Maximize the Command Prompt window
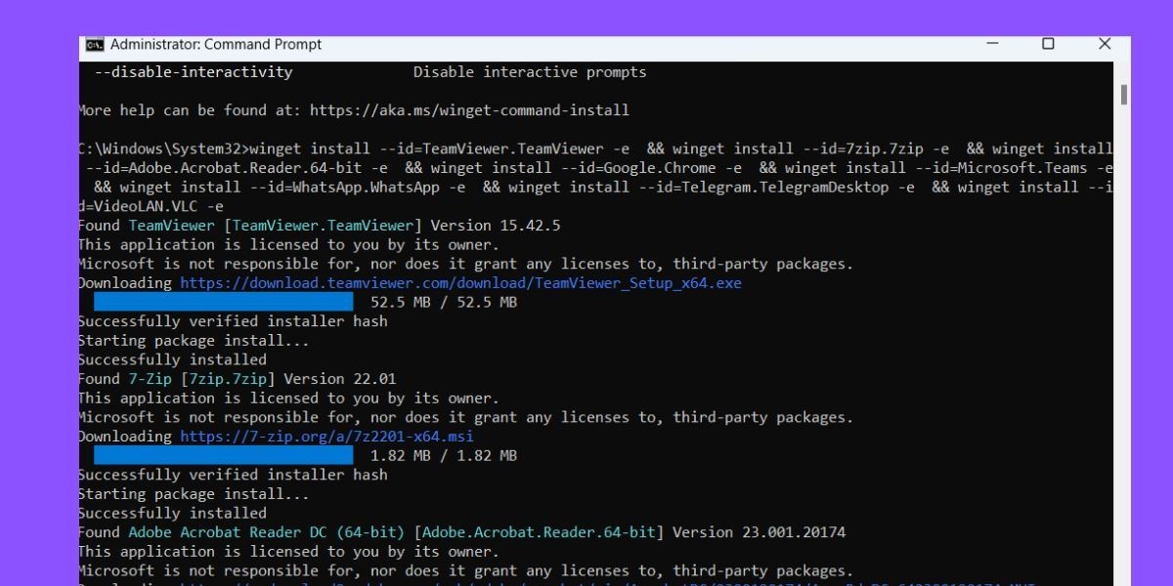 [1048, 44]
